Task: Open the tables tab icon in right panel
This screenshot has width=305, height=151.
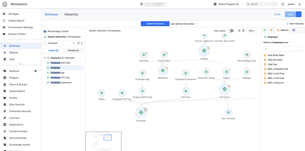Action: (294, 30)
